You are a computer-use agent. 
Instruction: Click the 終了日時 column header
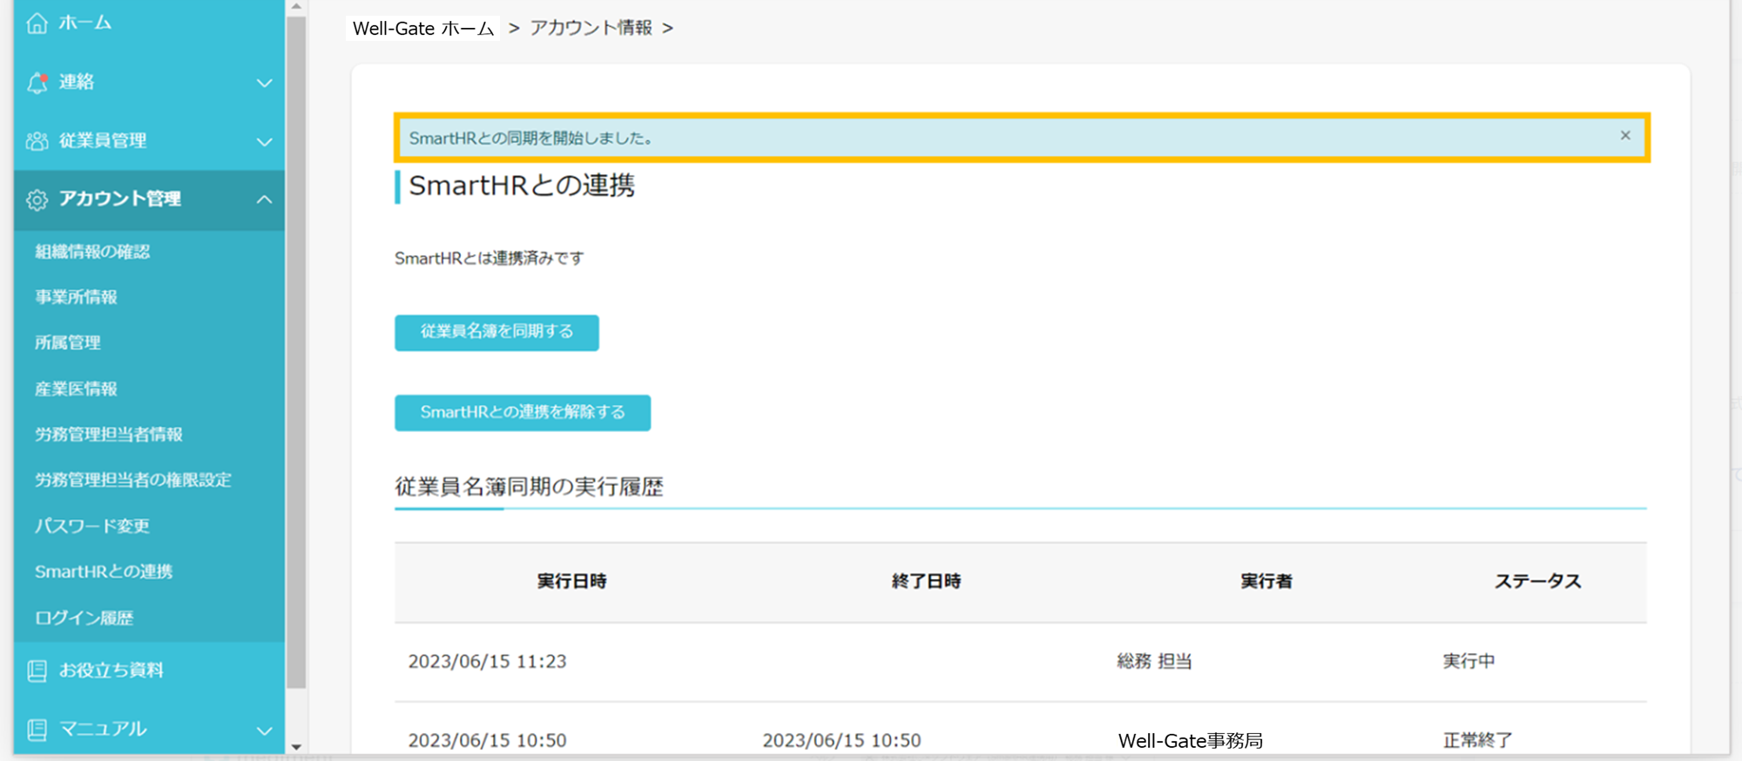coord(926,582)
